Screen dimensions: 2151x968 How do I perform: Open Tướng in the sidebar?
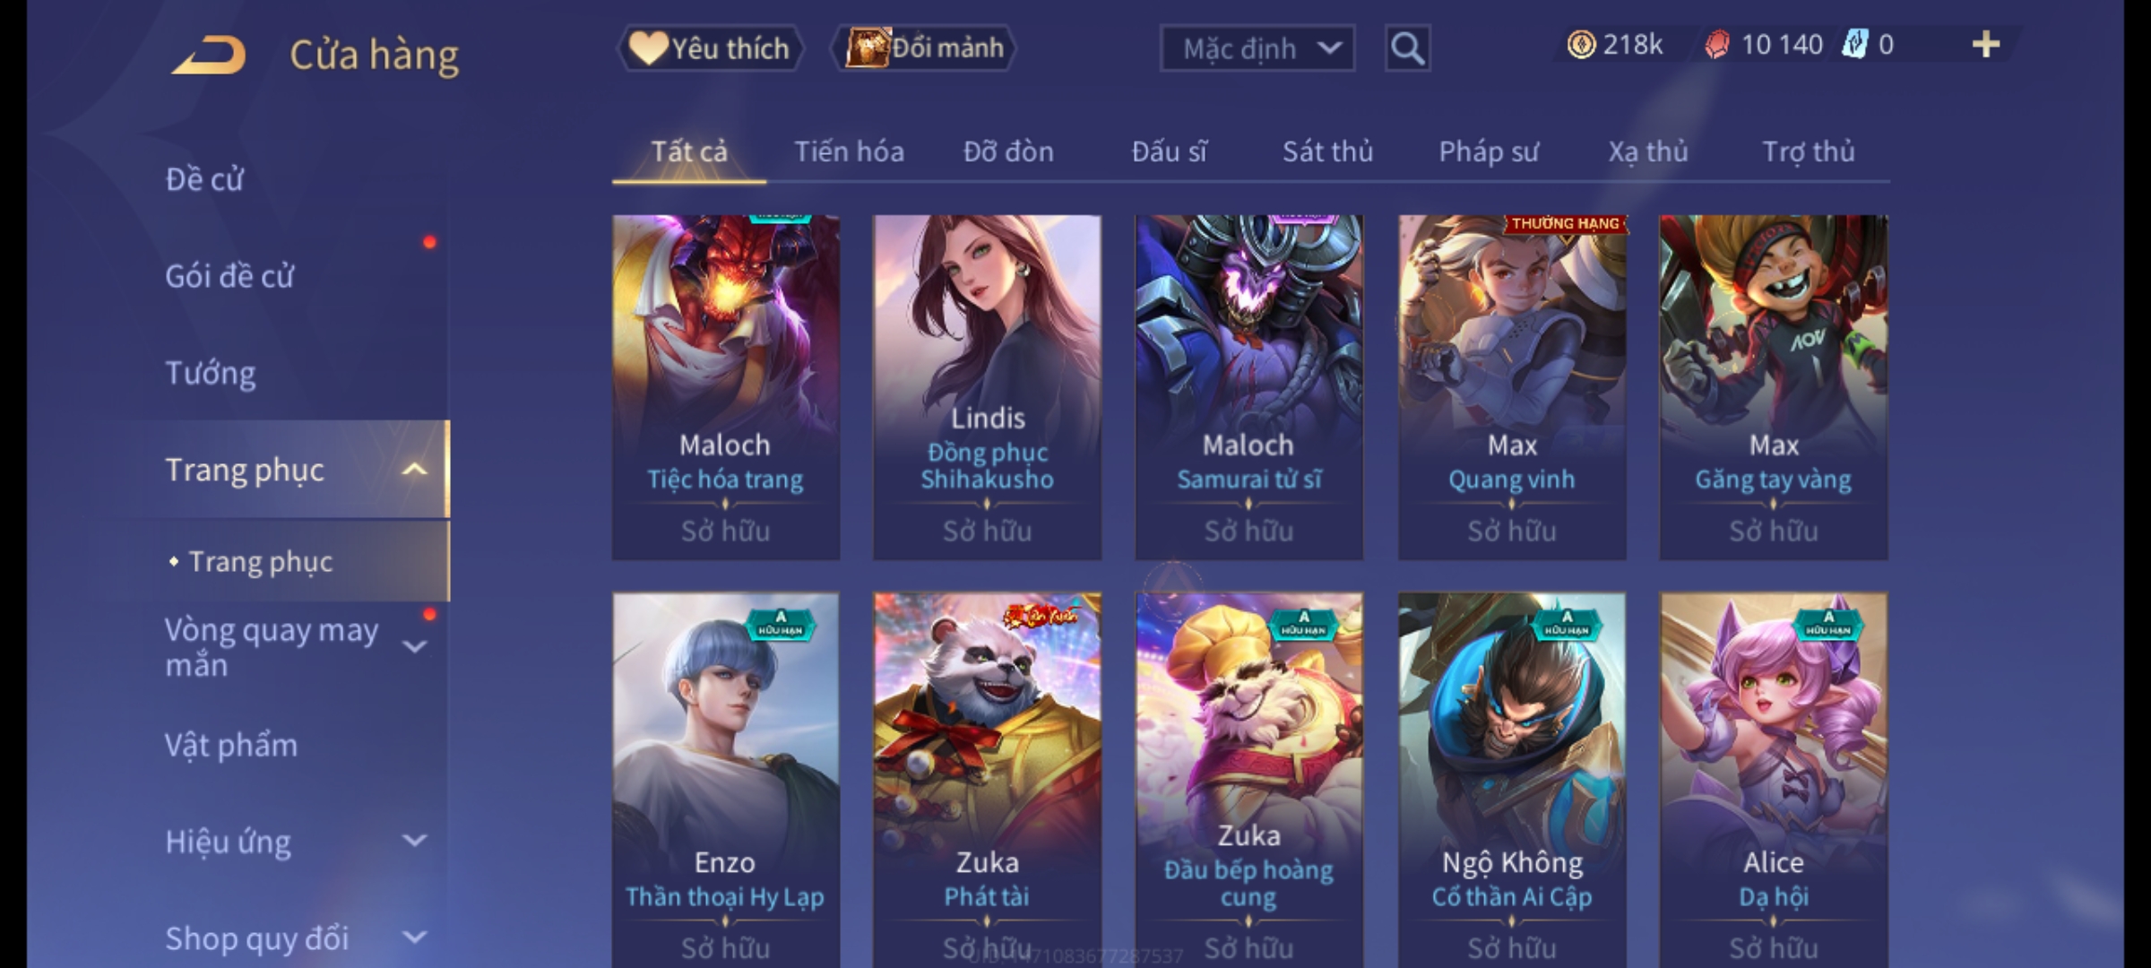[211, 373]
